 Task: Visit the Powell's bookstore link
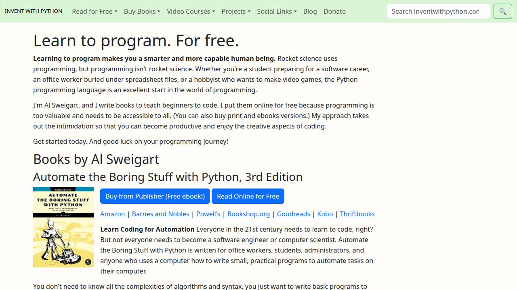[208, 214]
